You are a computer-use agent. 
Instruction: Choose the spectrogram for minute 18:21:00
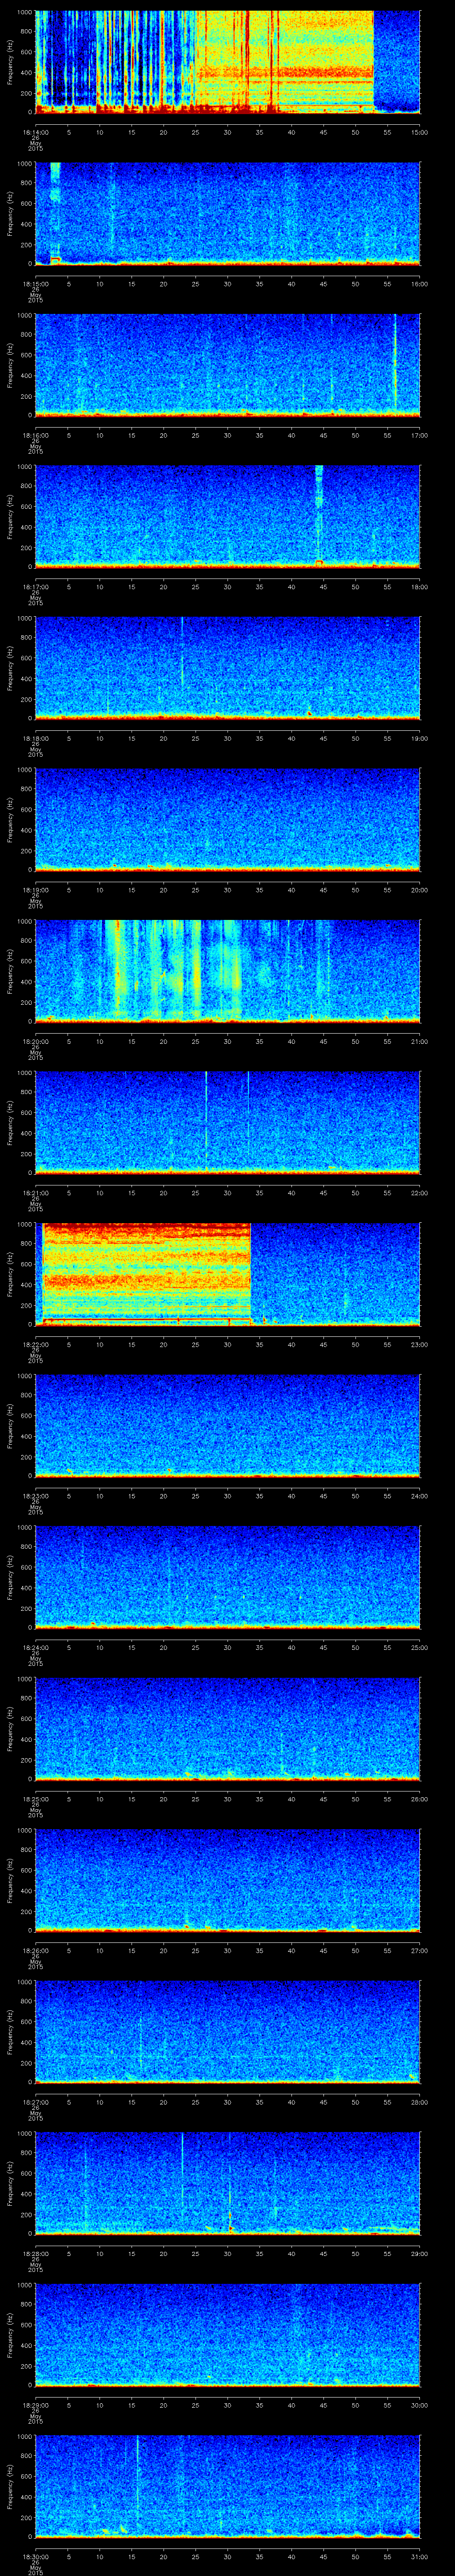click(228, 1123)
